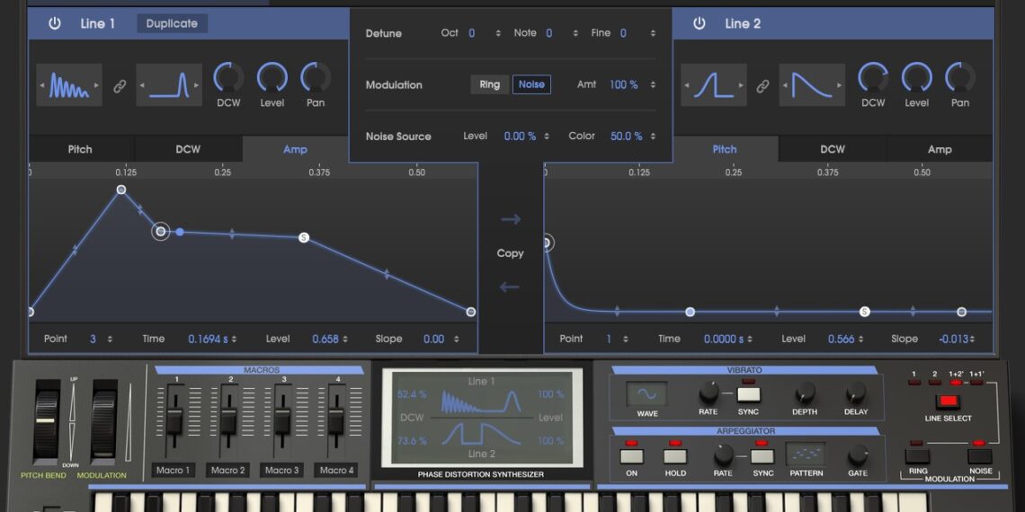This screenshot has height=512, width=1025.
Task: Click the Vibrato RATE knob
Action: point(709,393)
